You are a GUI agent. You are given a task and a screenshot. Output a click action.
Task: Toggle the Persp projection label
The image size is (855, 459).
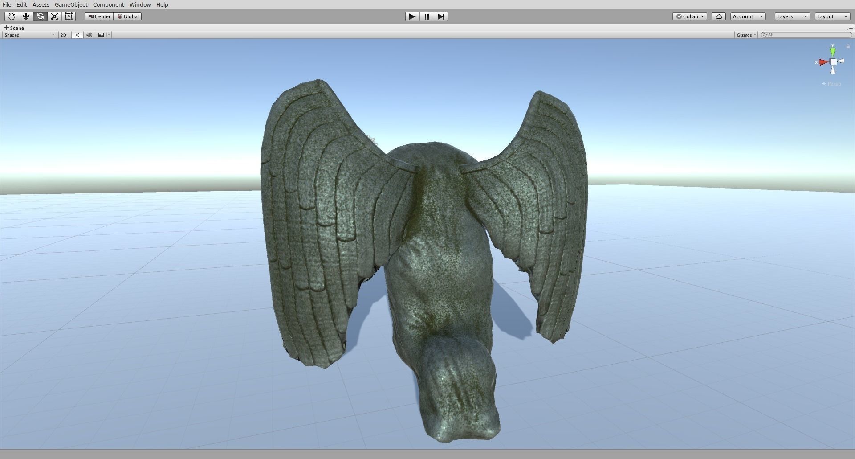832,84
